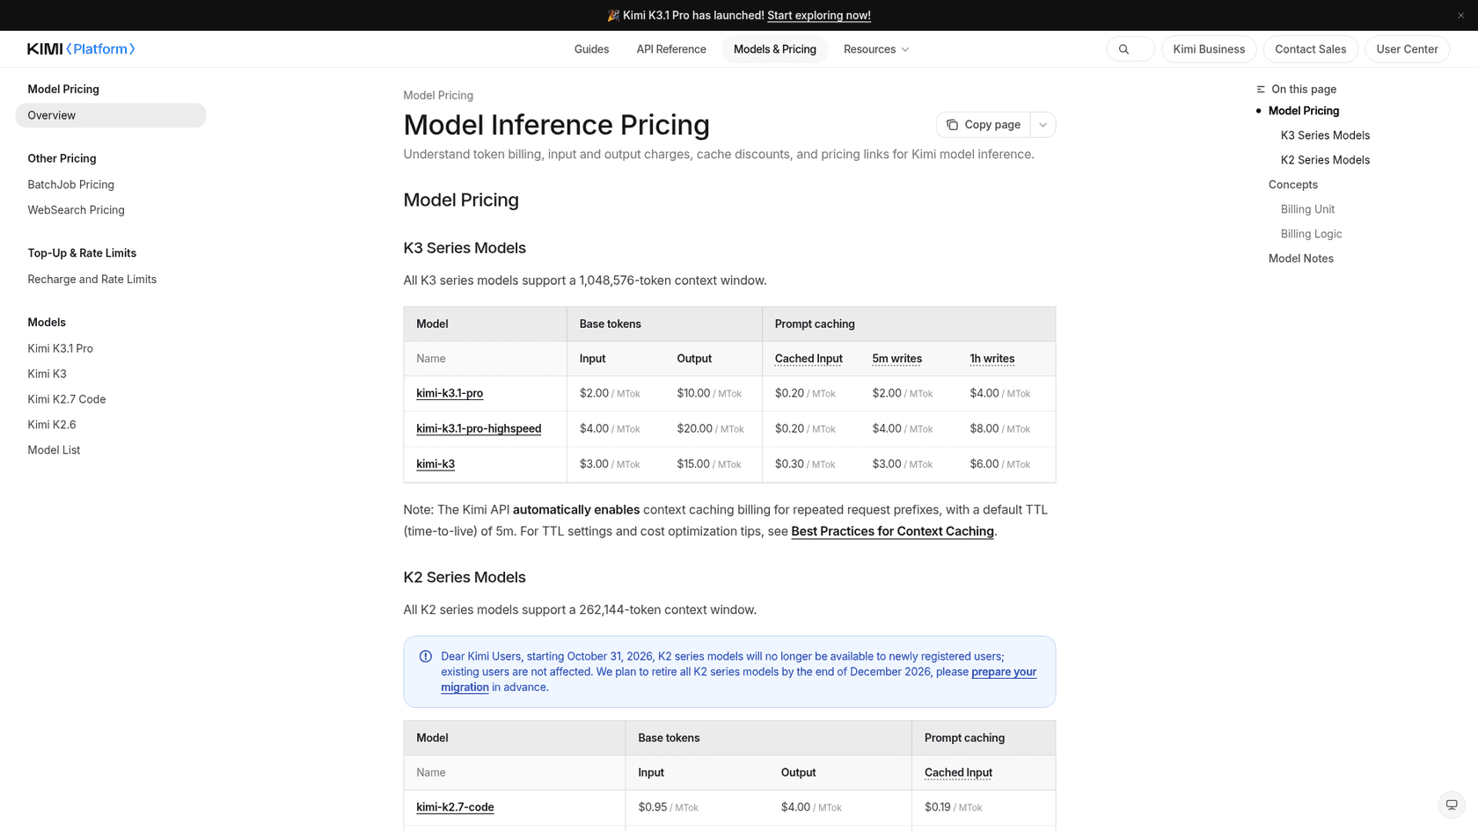Open WebSearch Pricing in sidebar
1478x831 pixels.
[x=76, y=210]
